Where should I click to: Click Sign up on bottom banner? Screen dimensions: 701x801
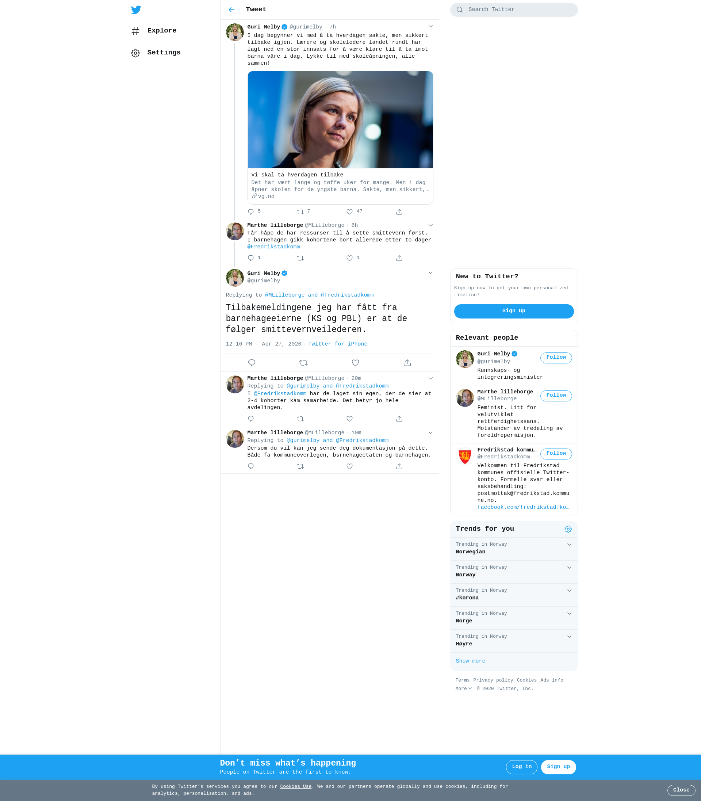[558, 767]
